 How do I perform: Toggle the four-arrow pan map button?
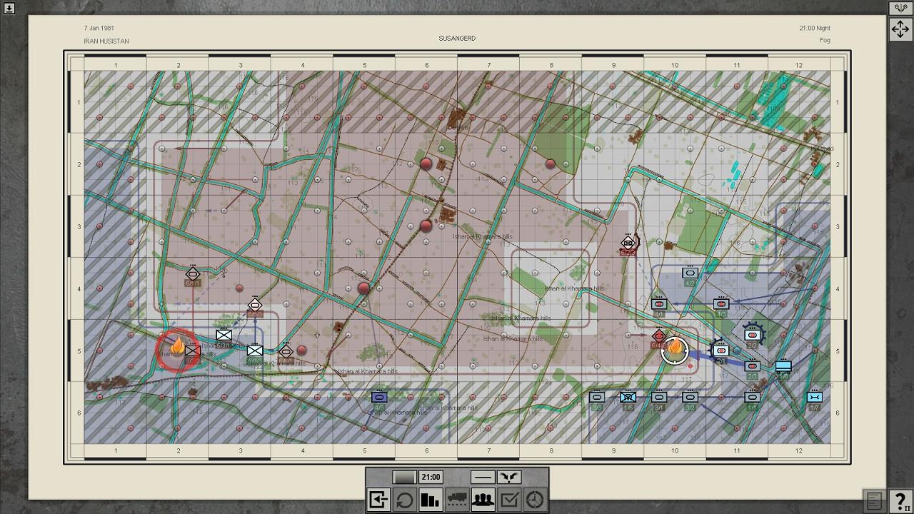900,29
